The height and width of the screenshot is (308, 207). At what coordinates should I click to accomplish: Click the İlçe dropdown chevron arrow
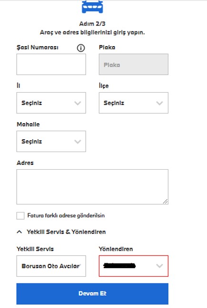[159, 103]
